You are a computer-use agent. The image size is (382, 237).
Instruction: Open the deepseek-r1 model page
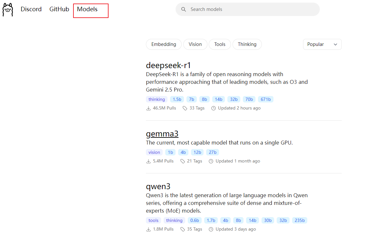168,65
